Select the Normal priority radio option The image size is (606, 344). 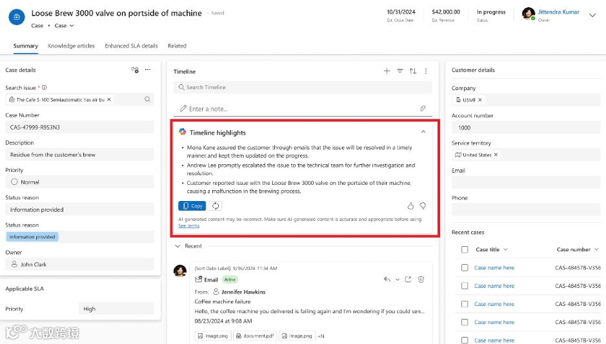pos(14,182)
